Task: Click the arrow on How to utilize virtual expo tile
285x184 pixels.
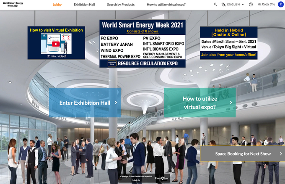Action: pos(231,103)
